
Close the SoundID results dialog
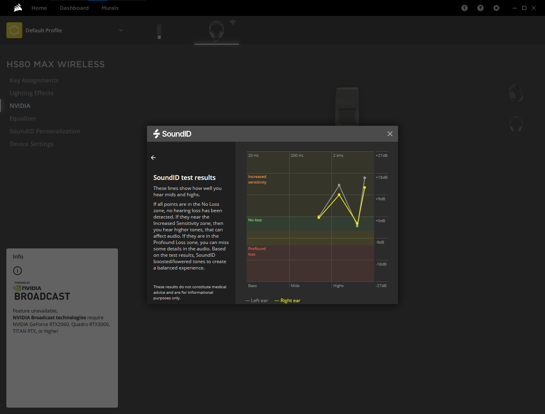tap(390, 134)
